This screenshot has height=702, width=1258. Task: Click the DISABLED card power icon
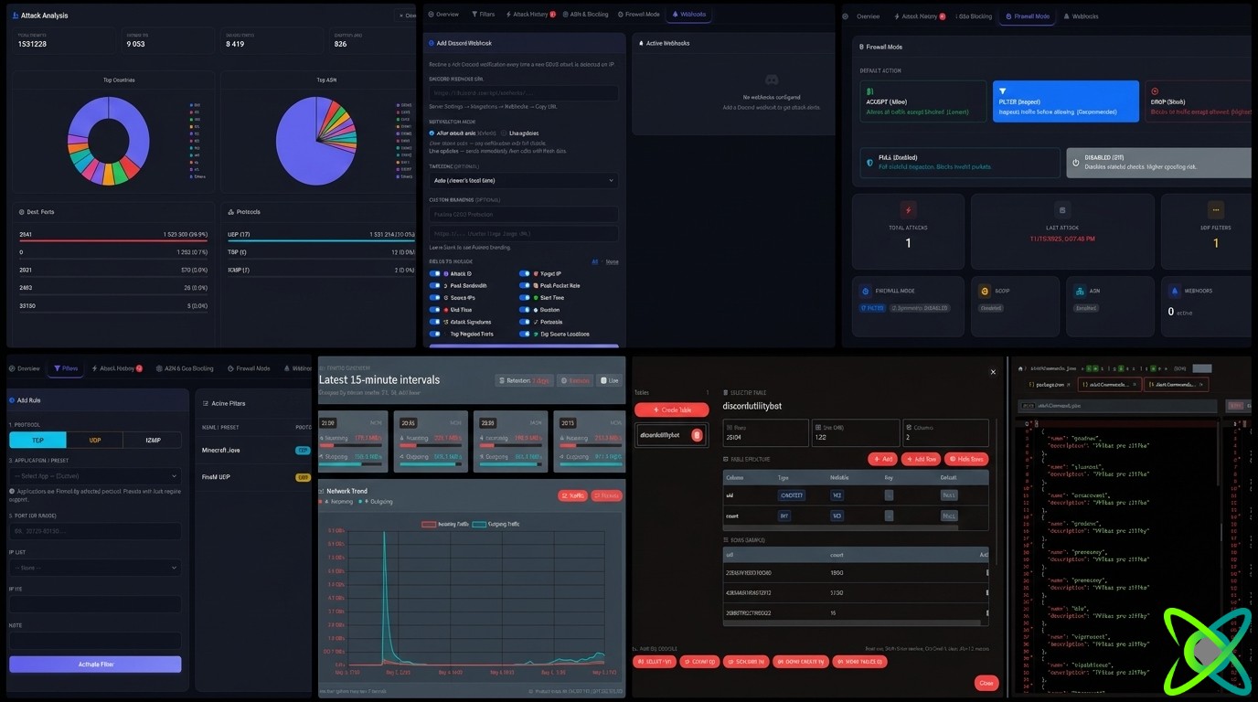pyautogui.click(x=1075, y=163)
